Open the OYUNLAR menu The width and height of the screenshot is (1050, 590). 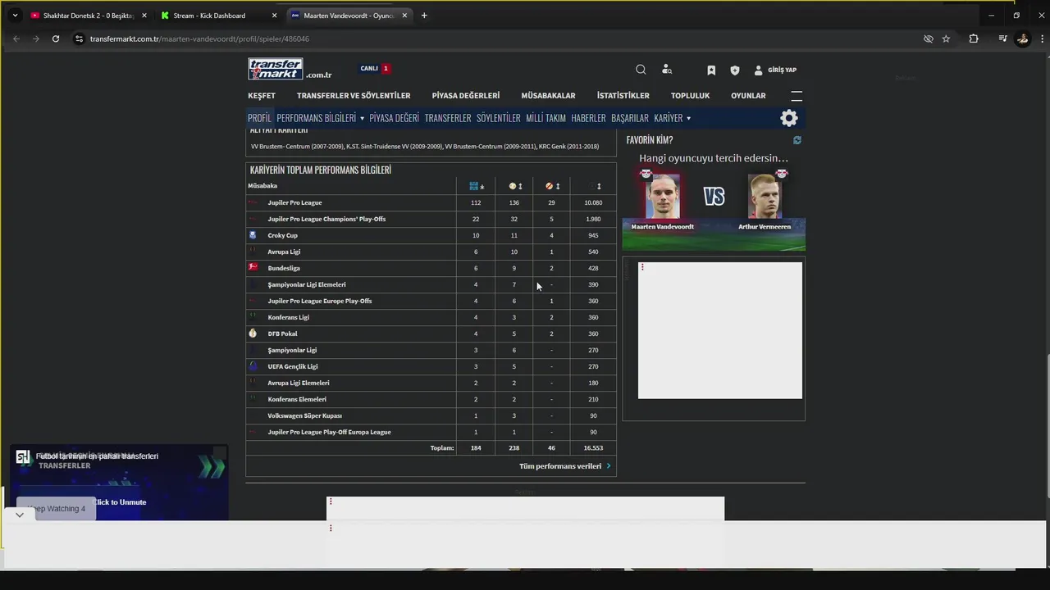click(748, 96)
